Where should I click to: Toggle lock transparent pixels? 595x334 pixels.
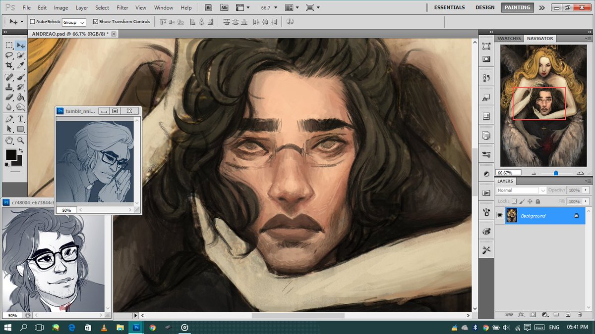(x=514, y=201)
